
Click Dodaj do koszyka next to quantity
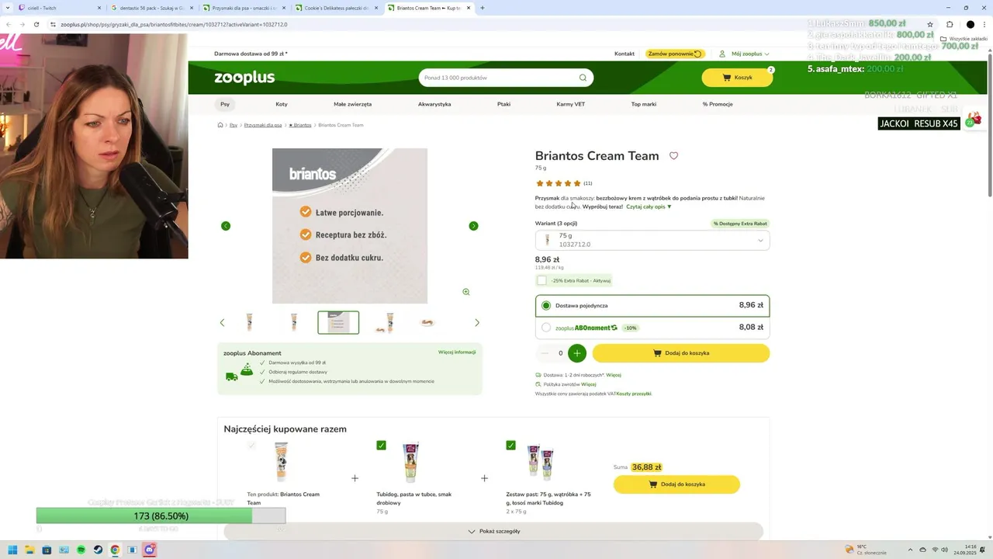click(x=681, y=353)
